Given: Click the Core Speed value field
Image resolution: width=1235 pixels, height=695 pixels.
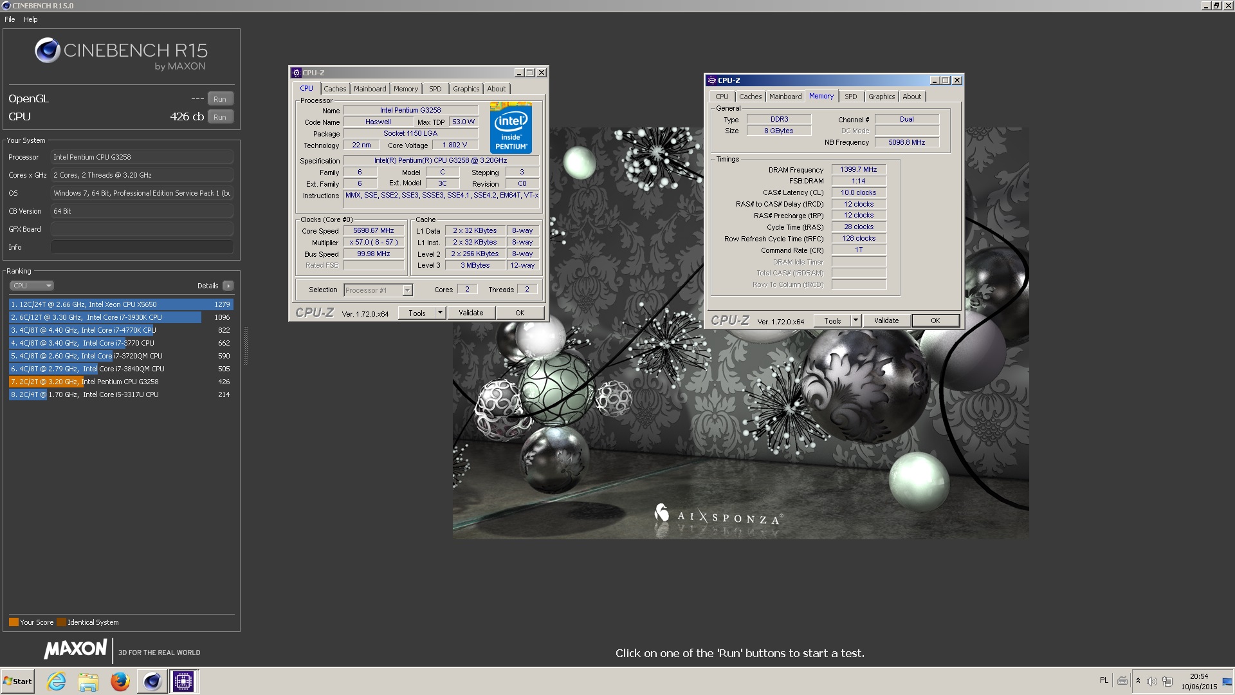Looking at the screenshot, I should point(374,231).
